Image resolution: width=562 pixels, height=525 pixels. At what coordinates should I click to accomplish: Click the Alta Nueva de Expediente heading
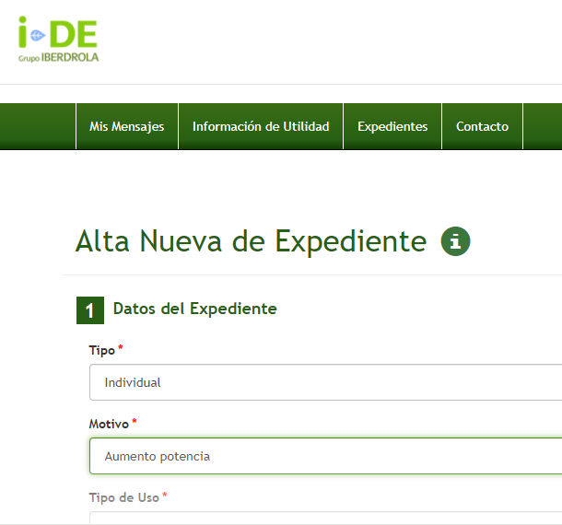coord(251,241)
